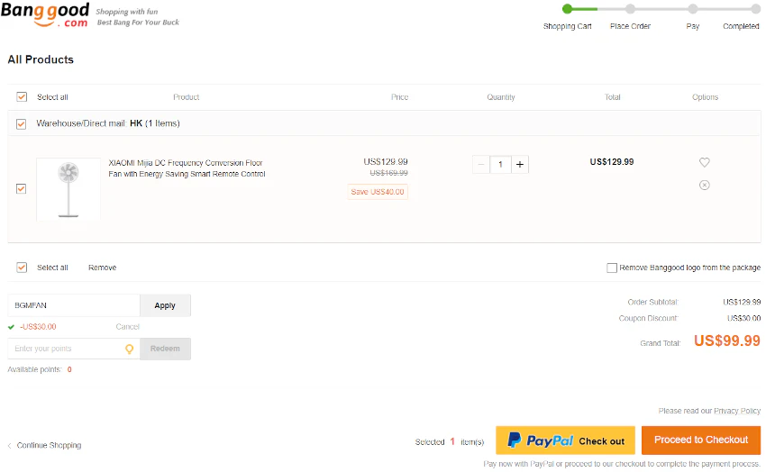
Task: Toggle the top Select all checkbox
Action: pyautogui.click(x=22, y=96)
